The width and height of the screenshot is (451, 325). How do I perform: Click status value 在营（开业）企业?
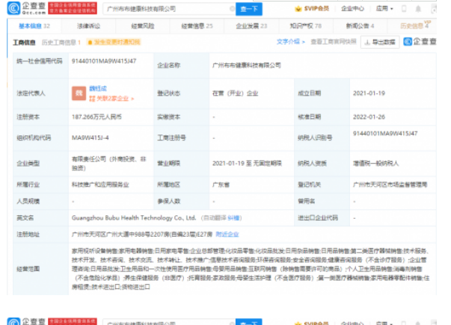(x=236, y=93)
